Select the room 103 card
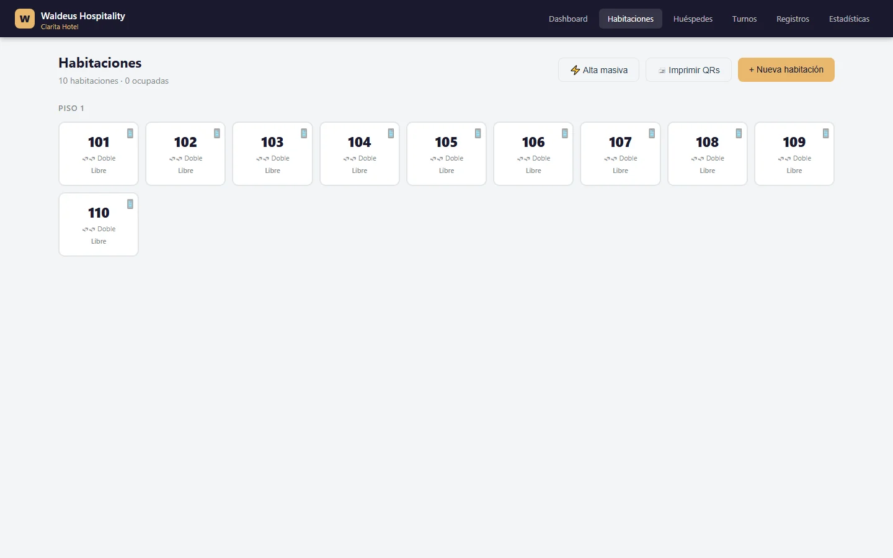 (x=272, y=154)
